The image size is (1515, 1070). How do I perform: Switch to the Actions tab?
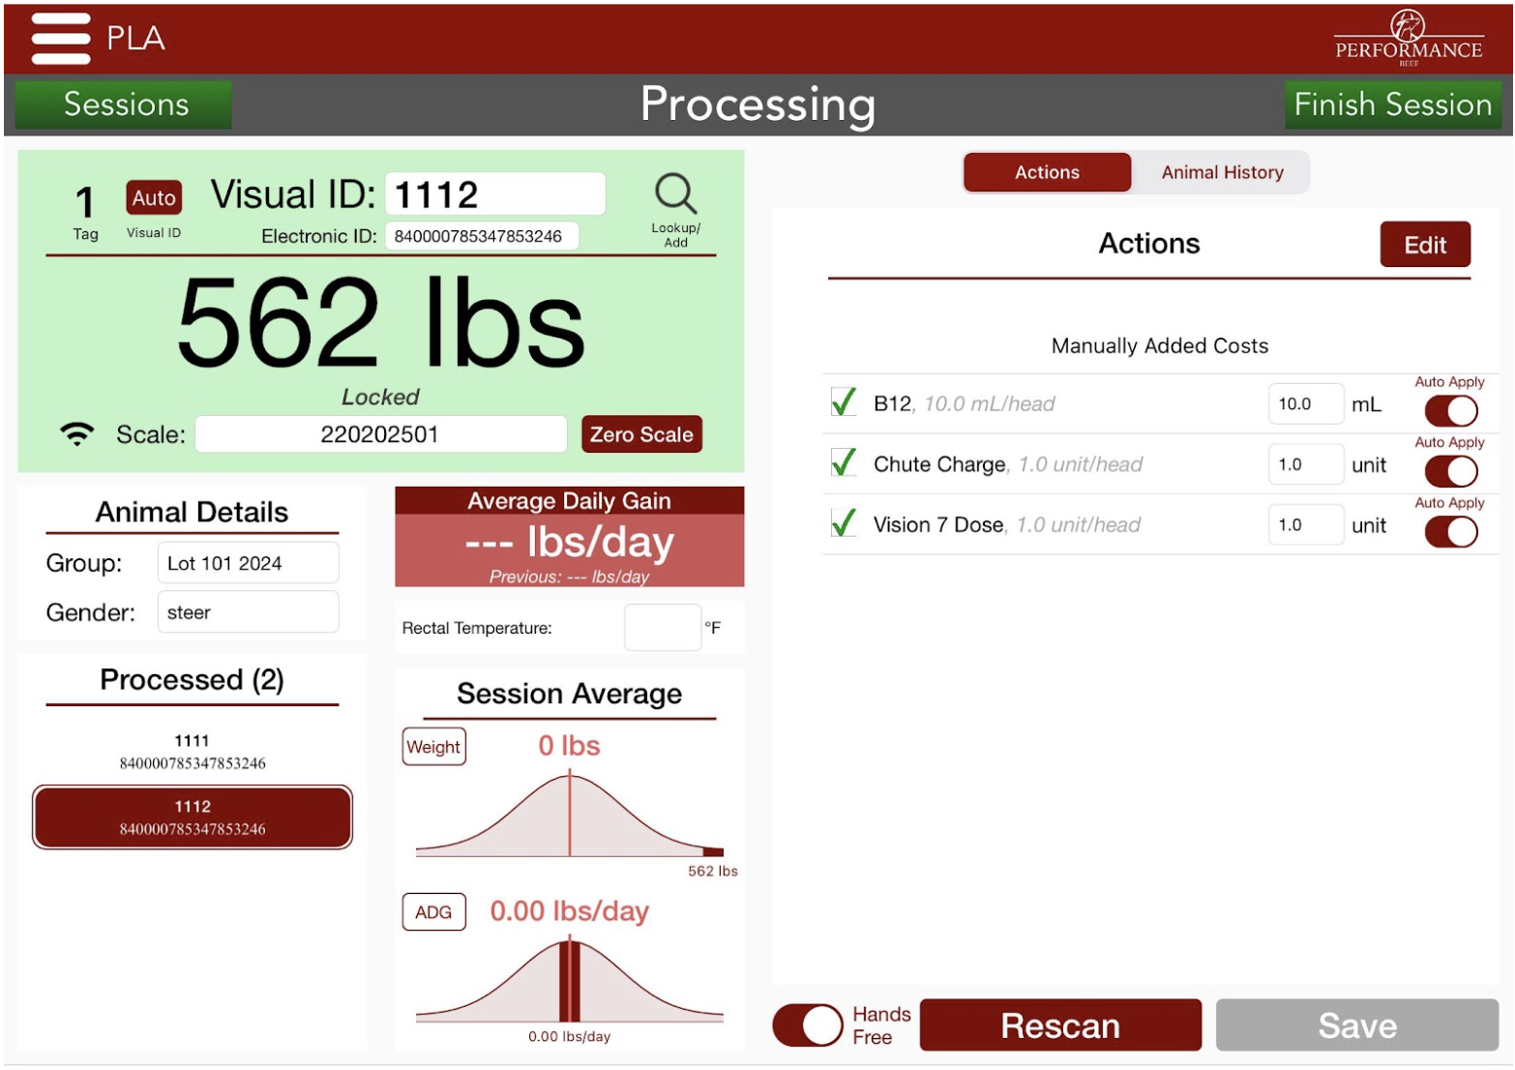pos(1047,172)
